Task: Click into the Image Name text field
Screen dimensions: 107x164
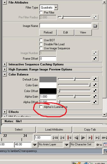Action: coord(66,26)
